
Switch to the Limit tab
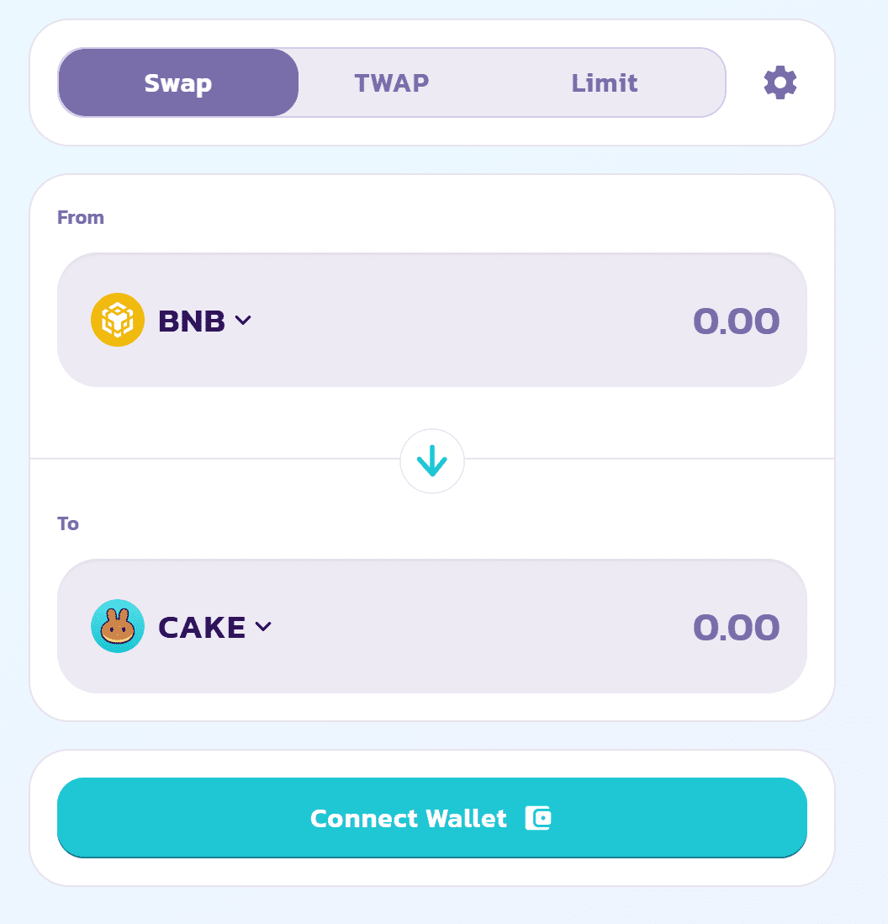(x=604, y=82)
